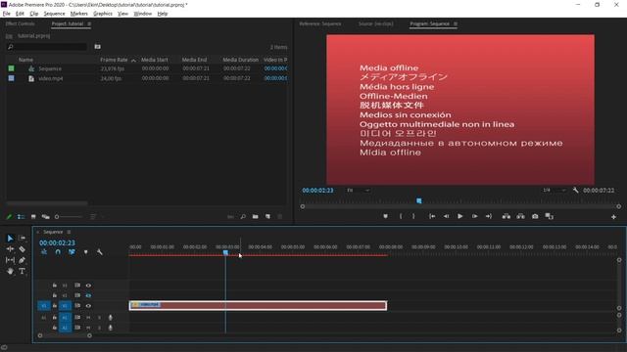Switch to the Source (no clips) tab
Screen dimensions: 627x352
click(376, 23)
